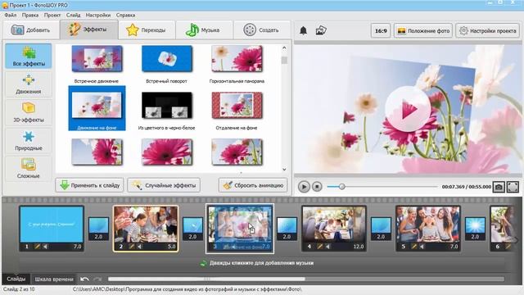Select the Все эффекты category
The width and height of the screenshot is (524, 295).
(x=29, y=57)
